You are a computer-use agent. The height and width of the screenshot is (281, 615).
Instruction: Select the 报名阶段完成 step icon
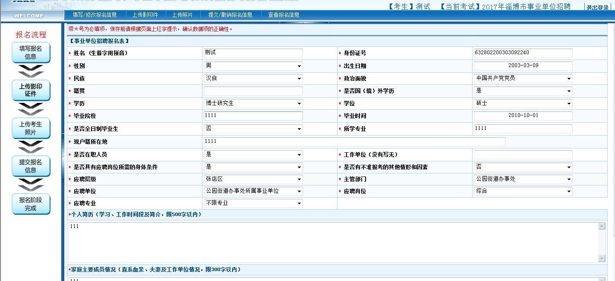click(31, 204)
